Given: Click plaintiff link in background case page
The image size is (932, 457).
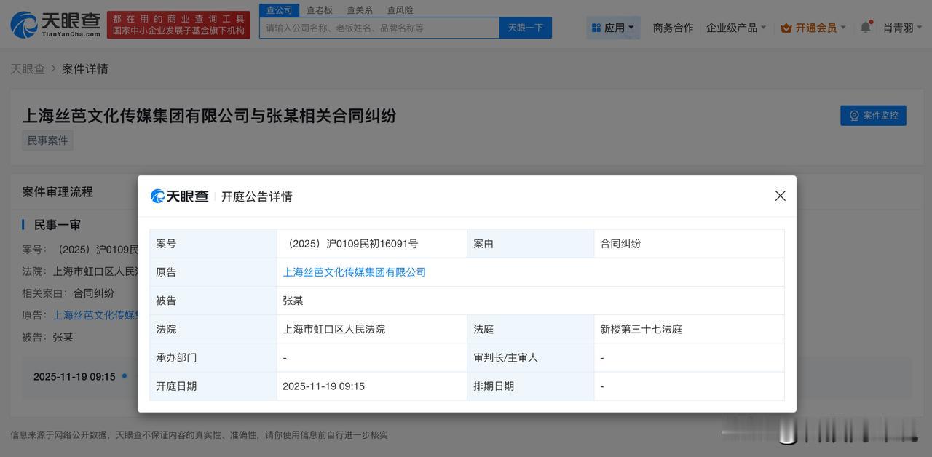Looking at the screenshot, I should coord(95,315).
